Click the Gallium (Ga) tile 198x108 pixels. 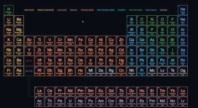131,41
